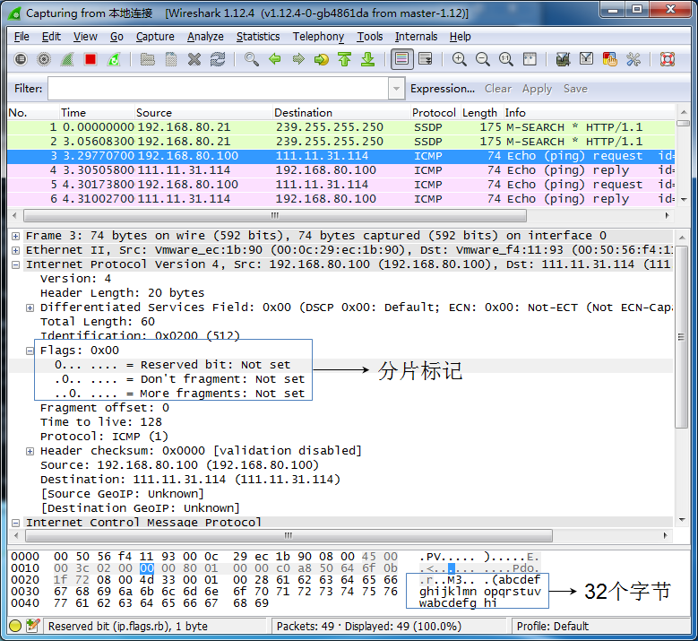Edit display filter toolbar icon
698x641 pixels.
click(x=586, y=59)
